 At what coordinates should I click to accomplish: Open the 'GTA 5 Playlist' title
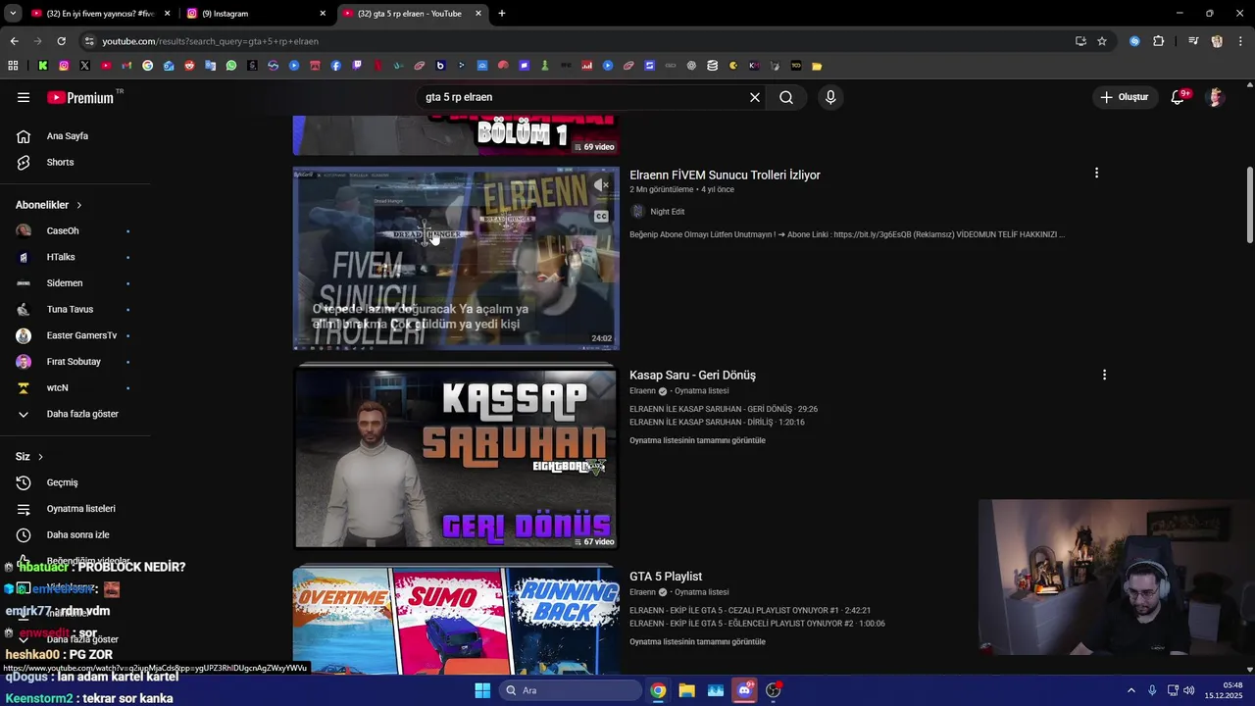pyautogui.click(x=666, y=577)
